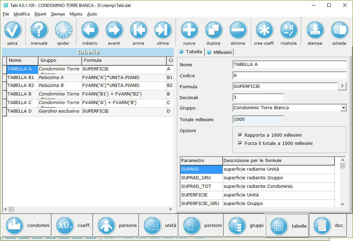Select the TABELLA B2 row
The width and height of the screenshot is (353, 241).
[21, 85]
